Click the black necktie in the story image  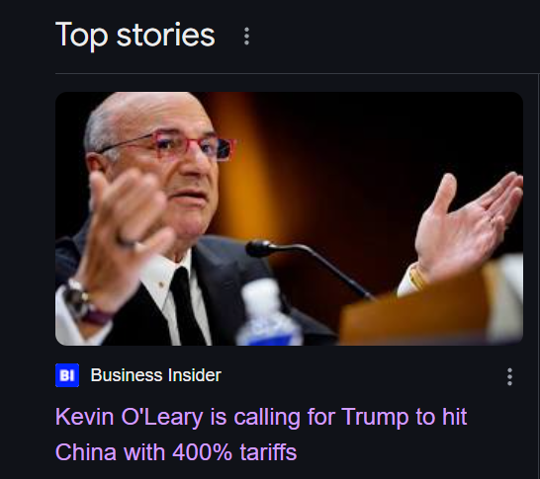point(188,306)
